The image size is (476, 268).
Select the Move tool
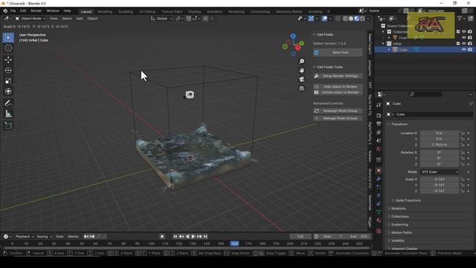coord(8,60)
